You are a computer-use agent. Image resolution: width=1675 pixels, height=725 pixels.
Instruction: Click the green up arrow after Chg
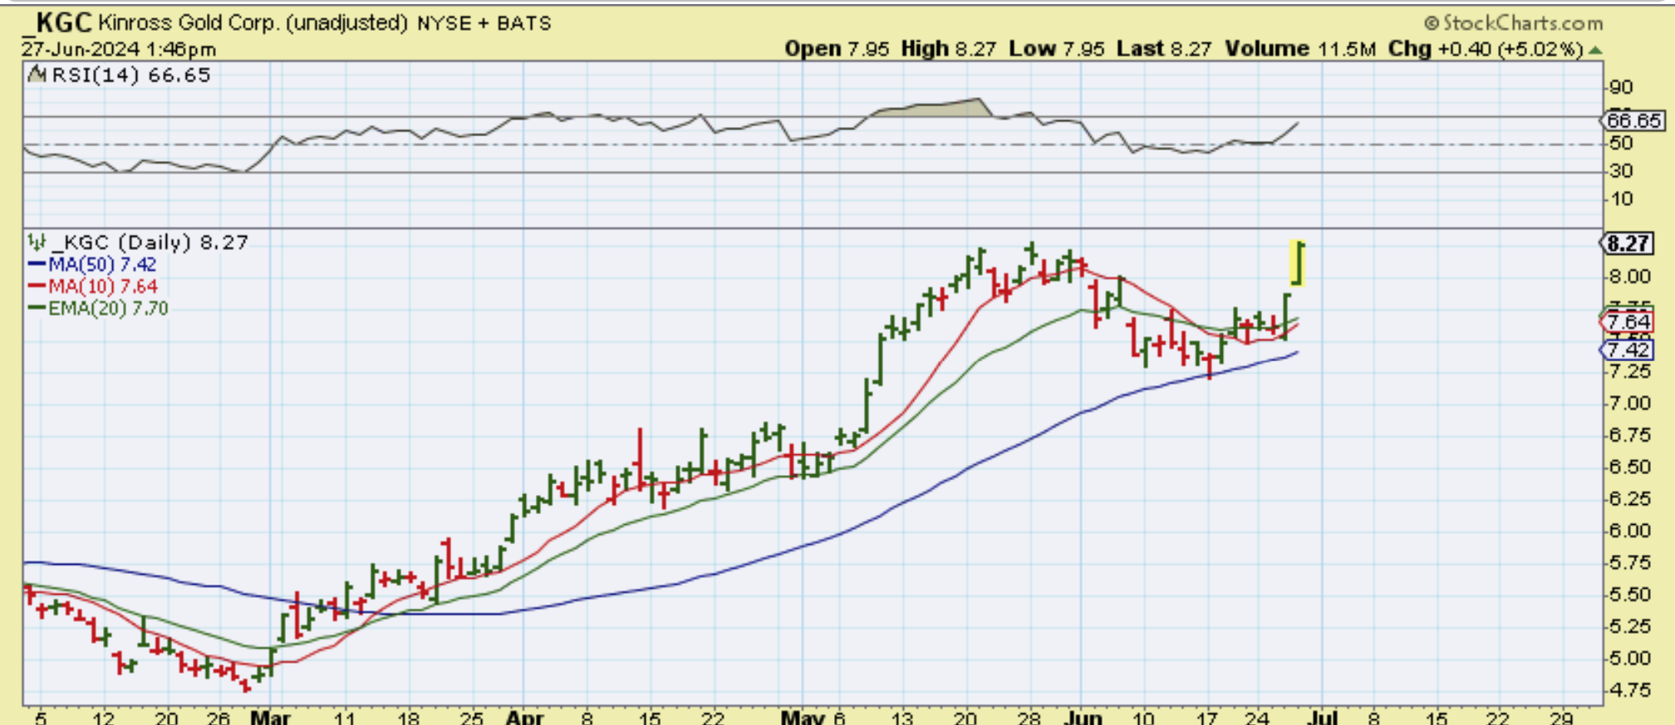click(1595, 50)
